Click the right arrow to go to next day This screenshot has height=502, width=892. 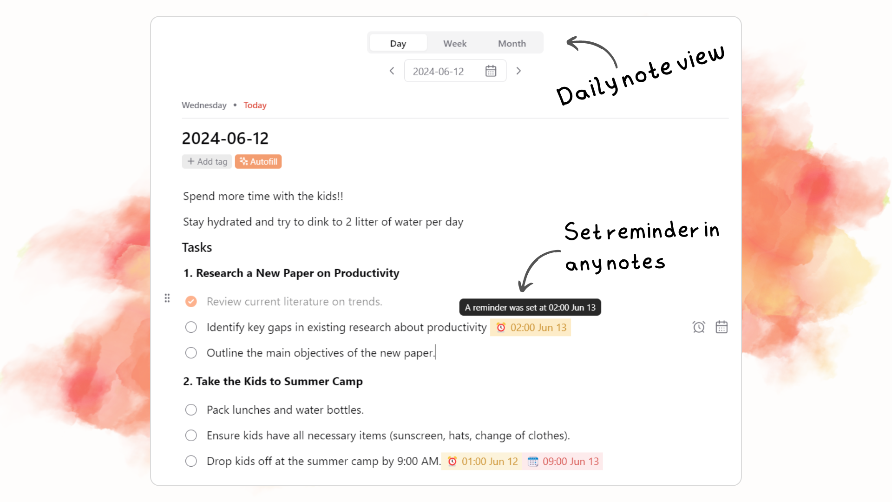tap(519, 71)
